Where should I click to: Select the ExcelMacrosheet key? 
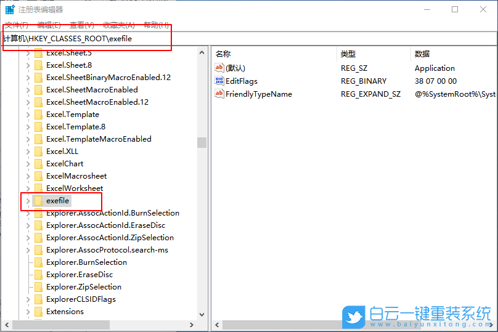tap(76, 176)
